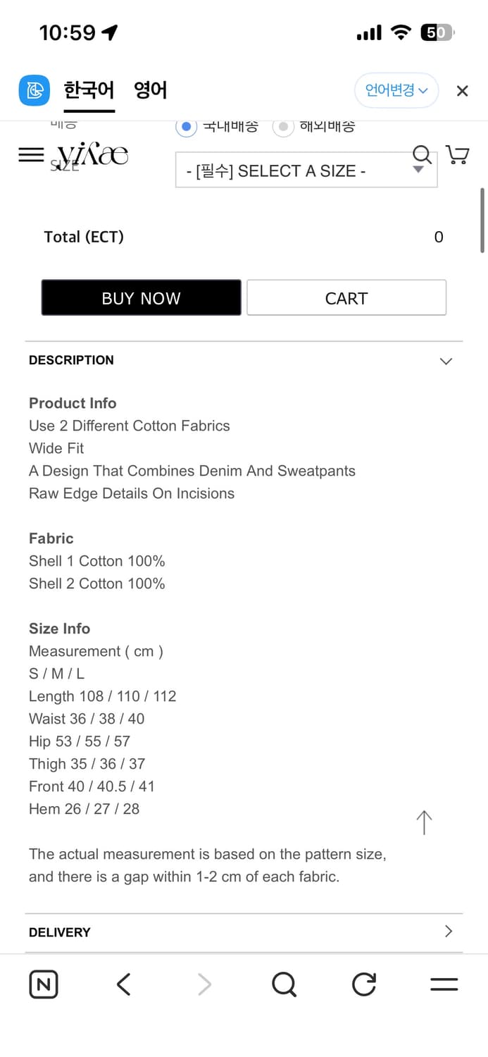Tap the scroll-to-top arrow
Screen dimensions: 488x1057
[x=424, y=822]
